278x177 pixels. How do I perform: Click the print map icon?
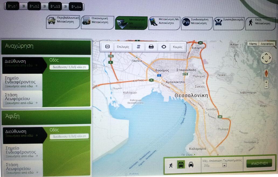(151, 47)
